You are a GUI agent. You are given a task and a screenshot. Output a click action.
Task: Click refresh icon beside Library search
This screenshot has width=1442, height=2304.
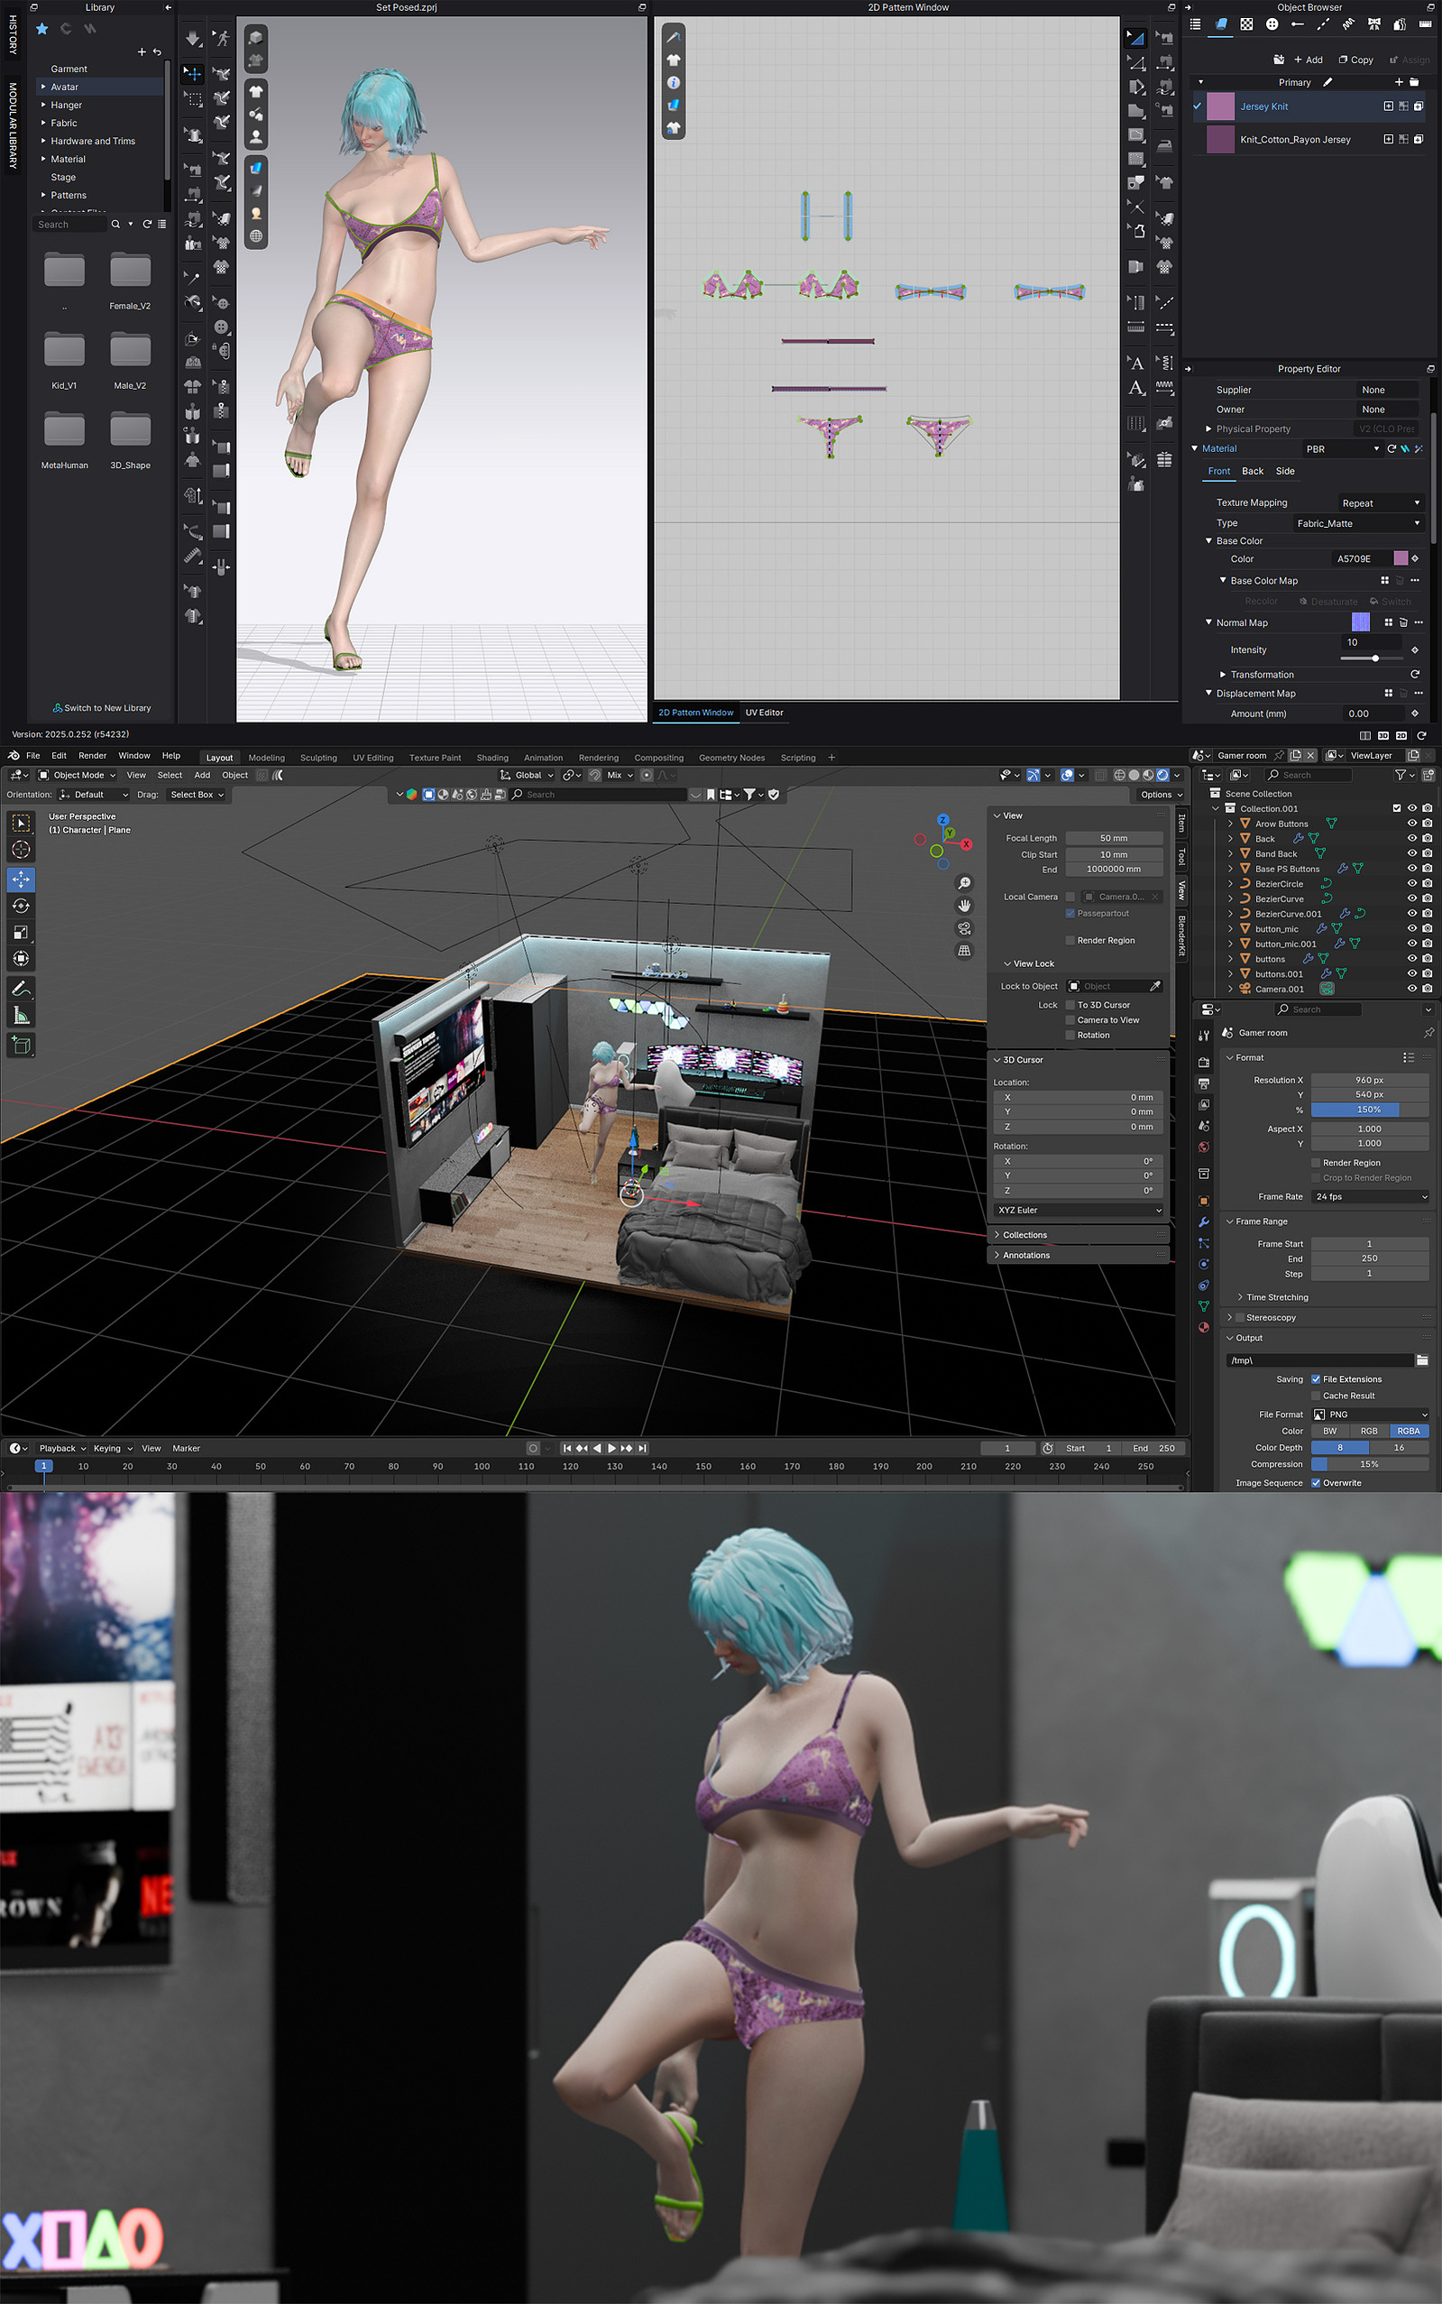pos(147,225)
